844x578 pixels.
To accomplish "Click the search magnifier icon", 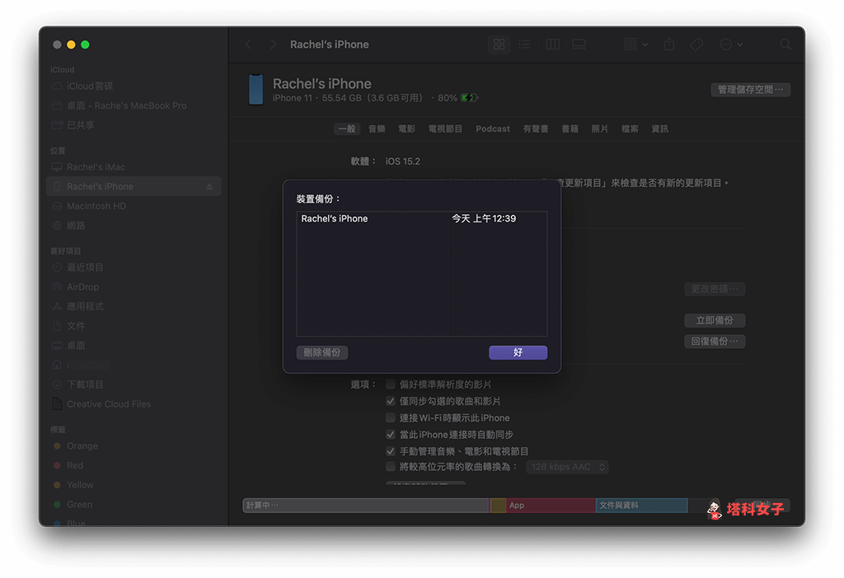I will tap(785, 44).
